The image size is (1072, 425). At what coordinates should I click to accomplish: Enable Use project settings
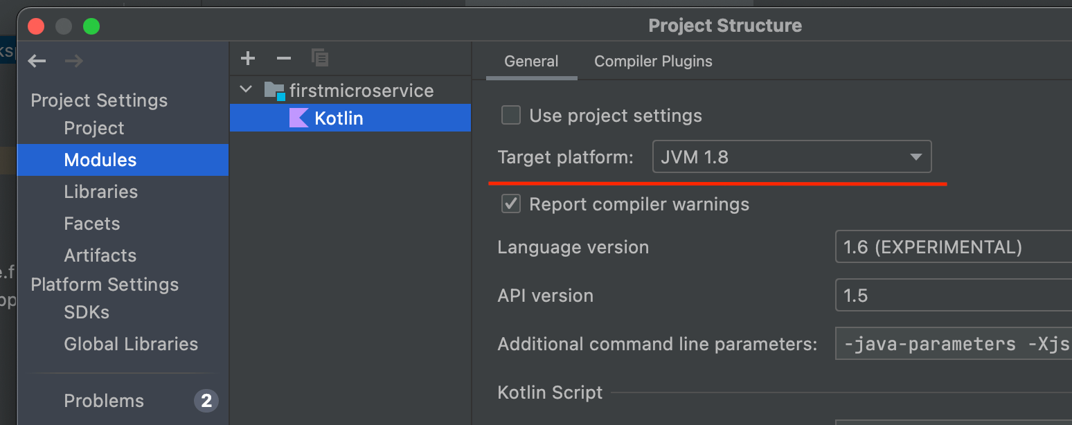coord(510,115)
